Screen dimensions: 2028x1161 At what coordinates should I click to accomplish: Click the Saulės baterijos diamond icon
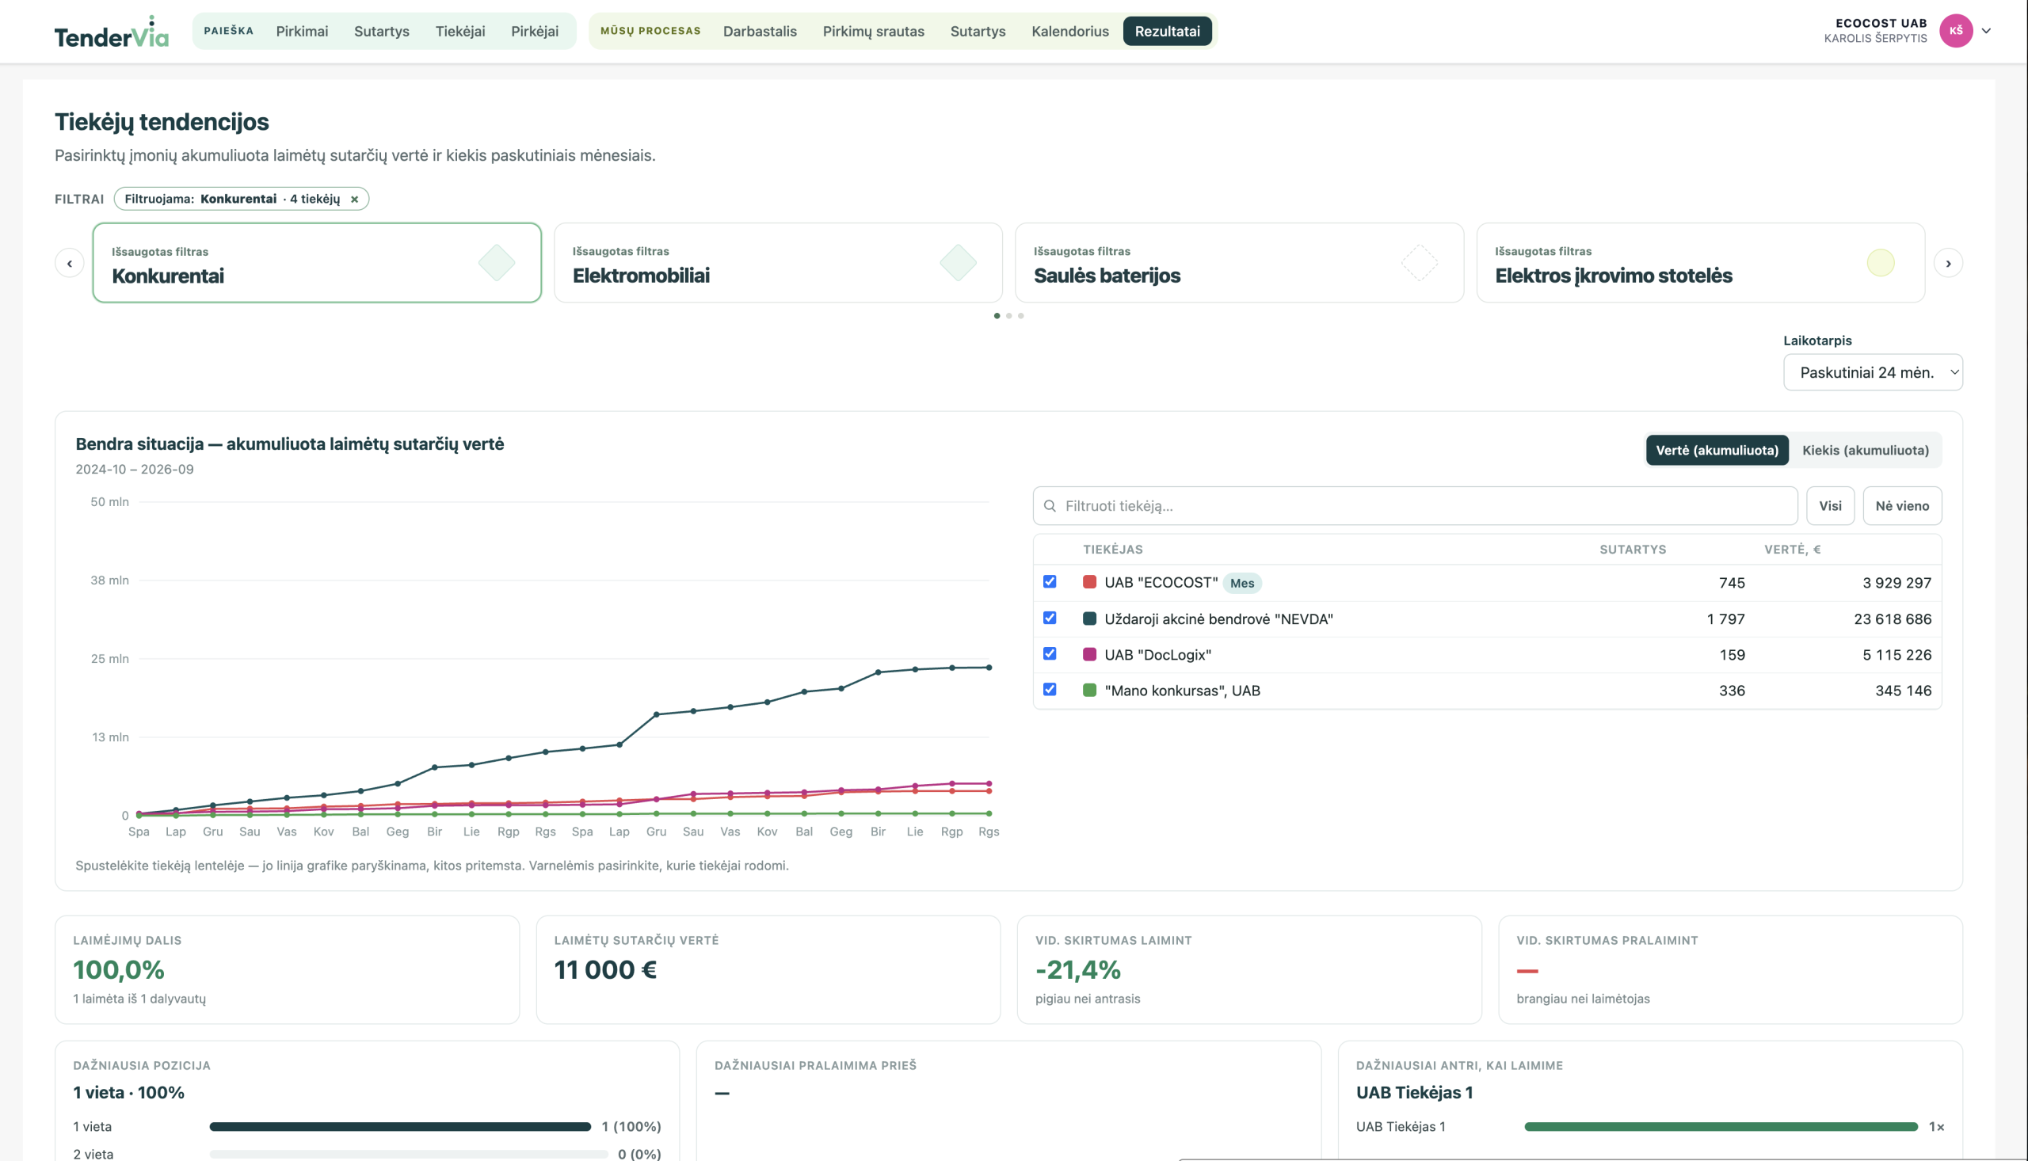point(1419,263)
